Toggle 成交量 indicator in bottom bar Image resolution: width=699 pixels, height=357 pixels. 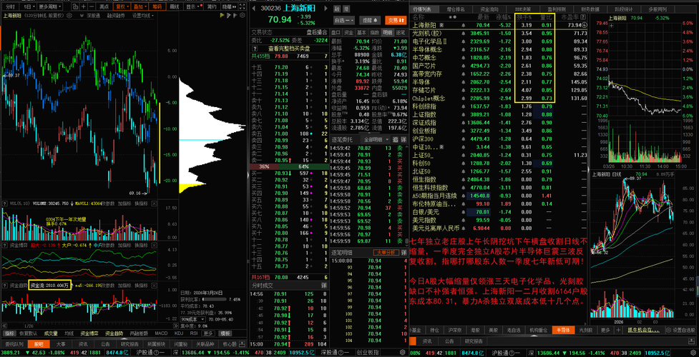click(51, 333)
